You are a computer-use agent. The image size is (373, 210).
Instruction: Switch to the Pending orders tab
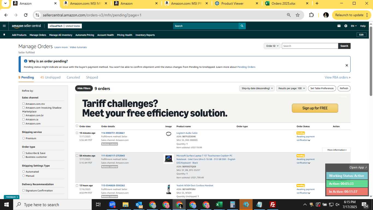(x=26, y=77)
